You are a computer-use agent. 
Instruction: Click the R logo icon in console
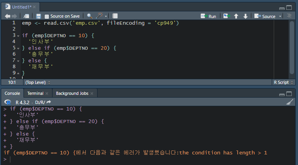(8, 102)
